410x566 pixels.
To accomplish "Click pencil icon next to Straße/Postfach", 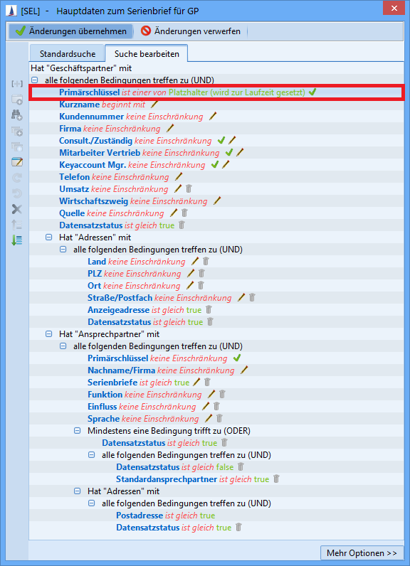I will [x=241, y=298].
